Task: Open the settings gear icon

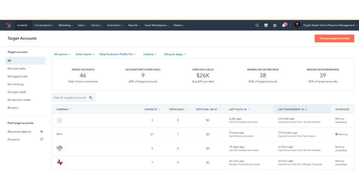Action: pyautogui.click(x=275, y=25)
